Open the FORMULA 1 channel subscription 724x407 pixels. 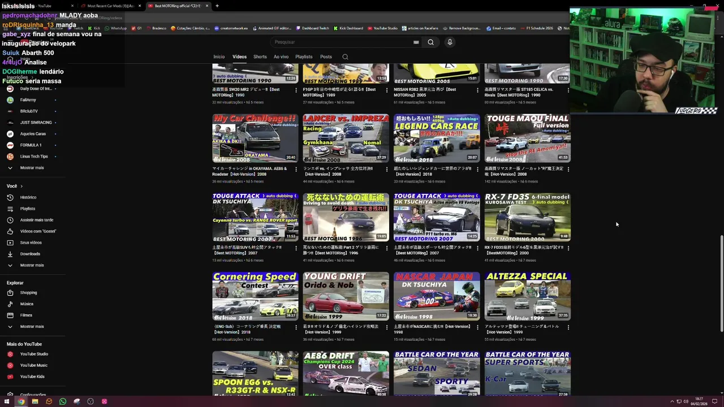(31, 145)
